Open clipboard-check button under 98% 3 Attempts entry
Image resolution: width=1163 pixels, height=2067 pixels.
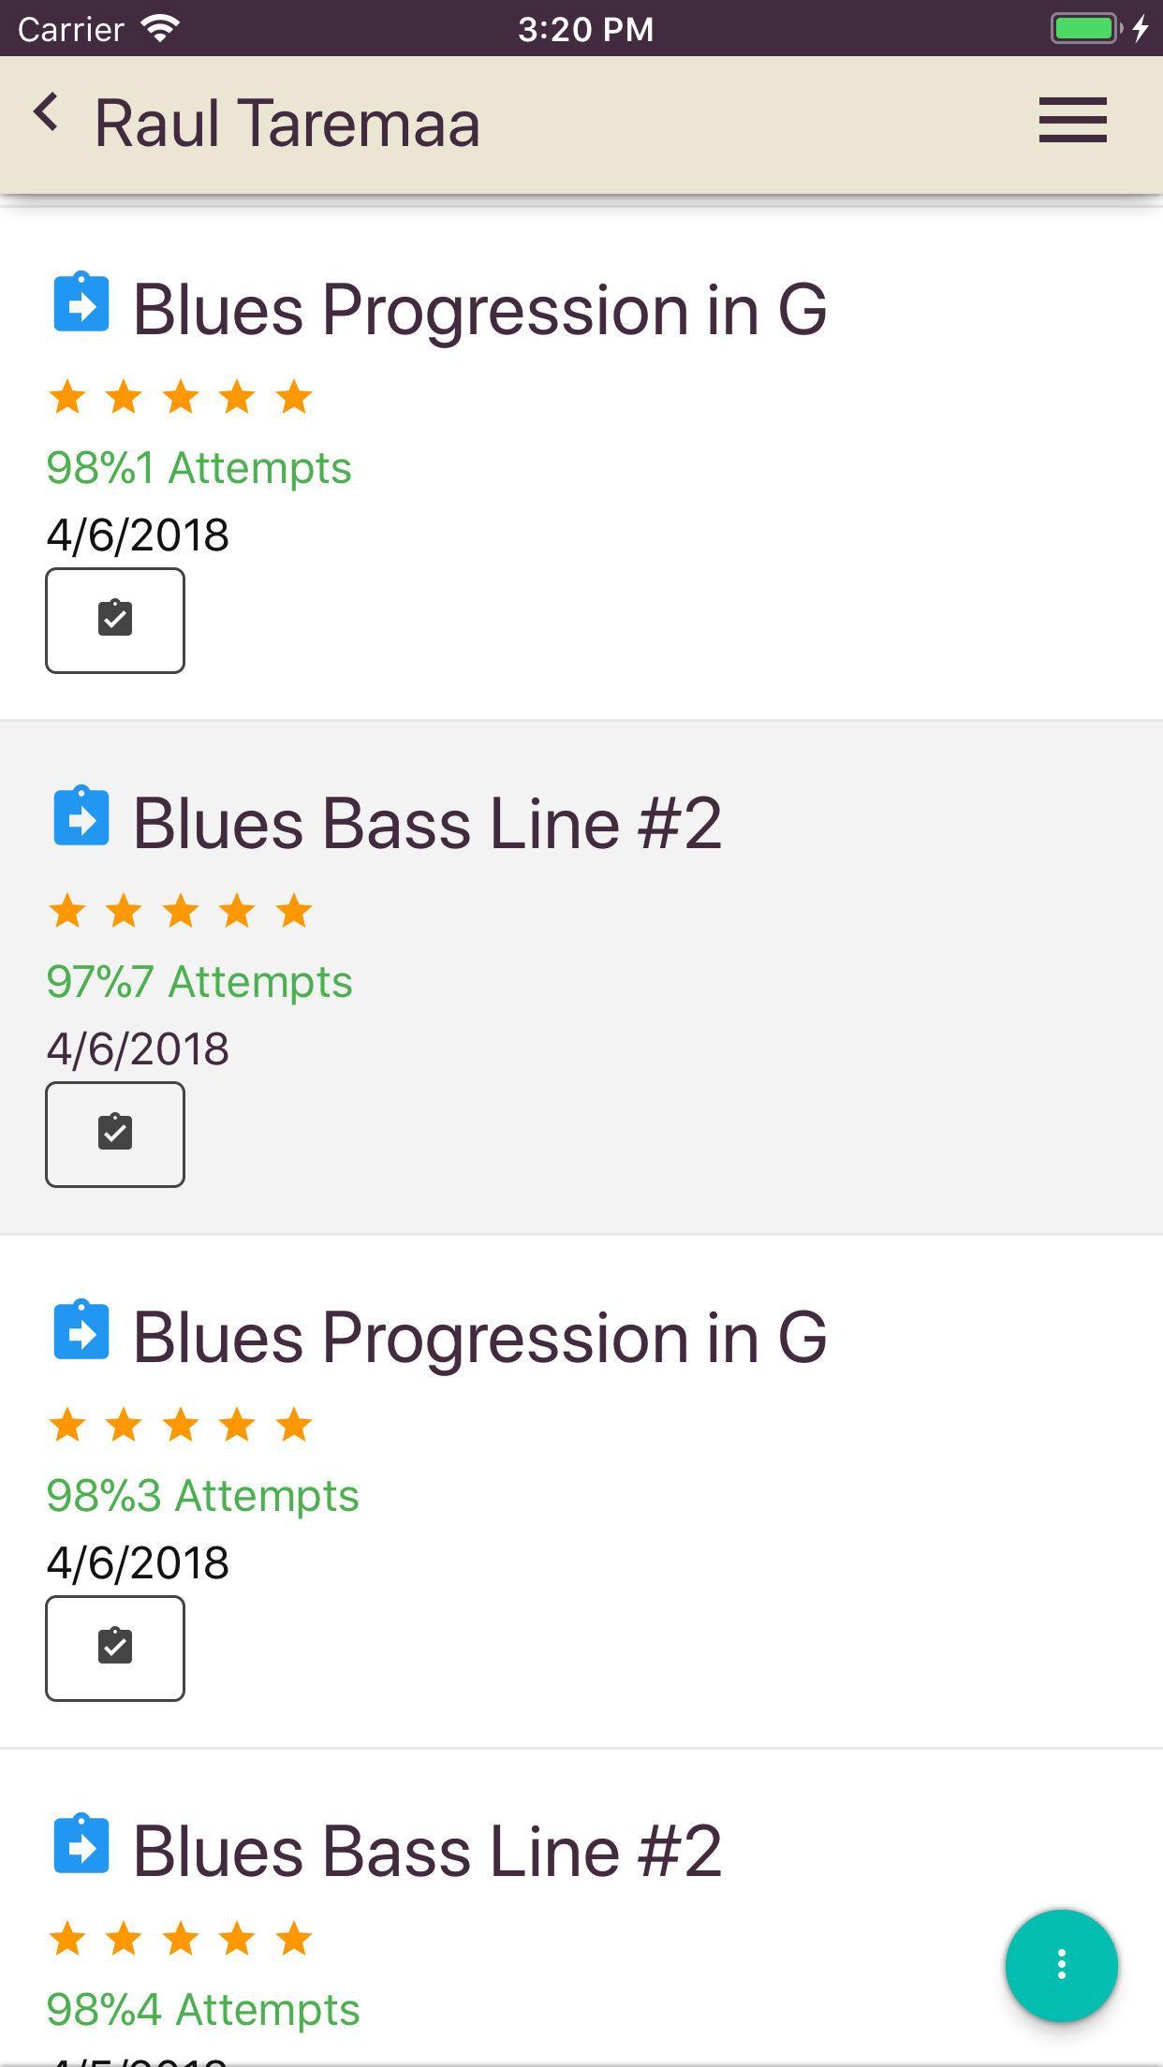[x=115, y=1648]
